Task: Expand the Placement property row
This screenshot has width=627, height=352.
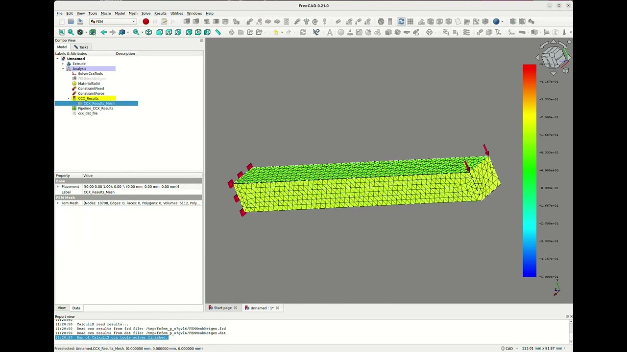Action: click(58, 187)
